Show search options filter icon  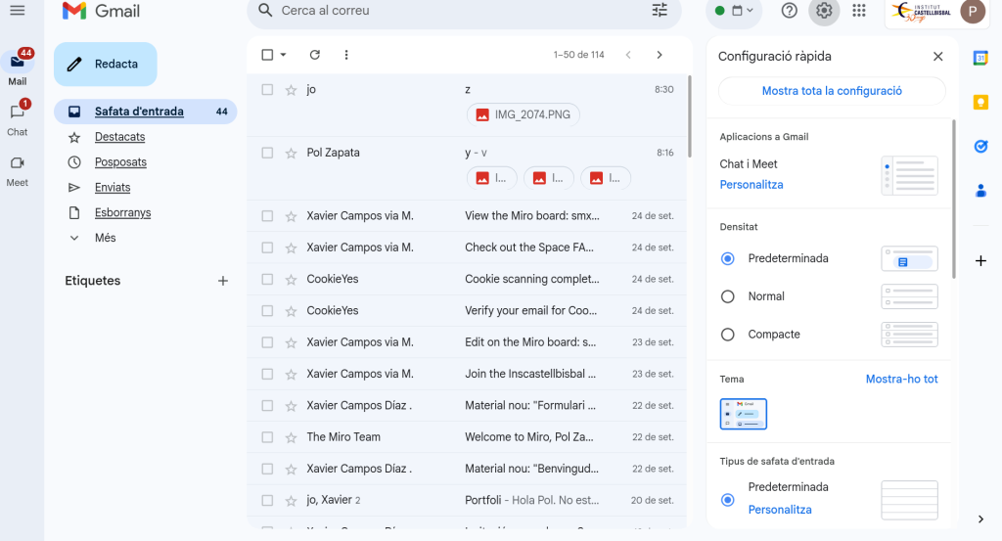coord(660,11)
